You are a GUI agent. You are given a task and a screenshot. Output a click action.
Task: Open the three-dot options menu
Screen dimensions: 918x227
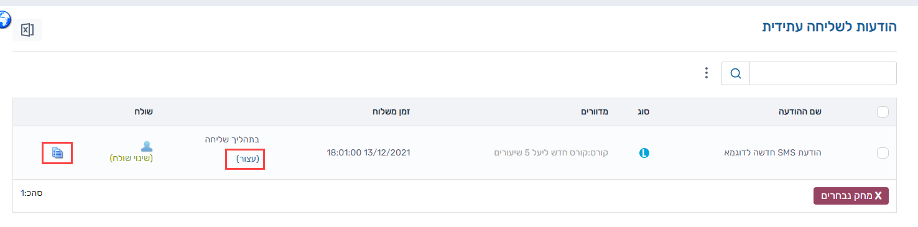706,73
